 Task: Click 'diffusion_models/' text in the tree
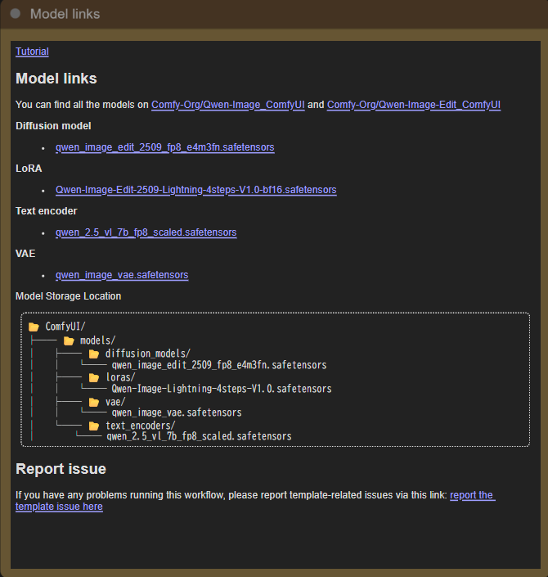pyautogui.click(x=148, y=354)
